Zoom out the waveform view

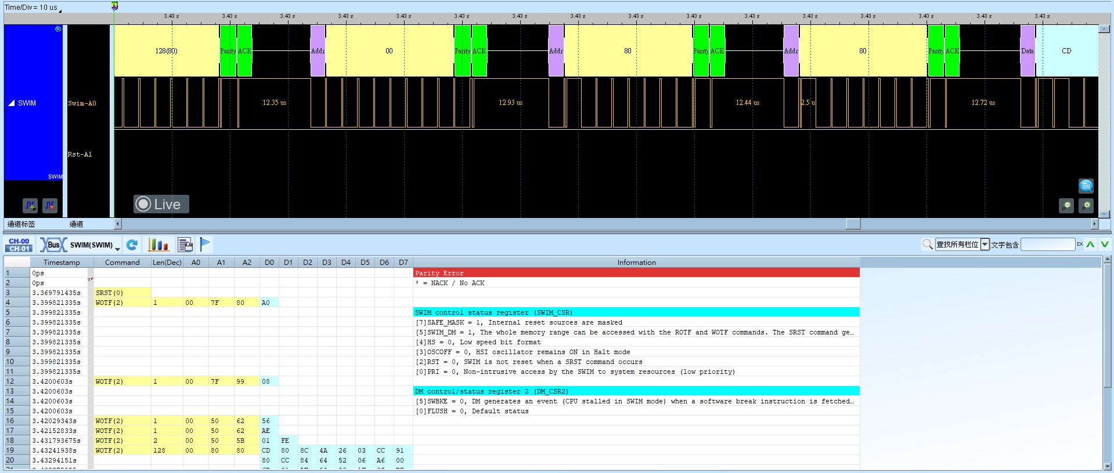click(x=1066, y=205)
